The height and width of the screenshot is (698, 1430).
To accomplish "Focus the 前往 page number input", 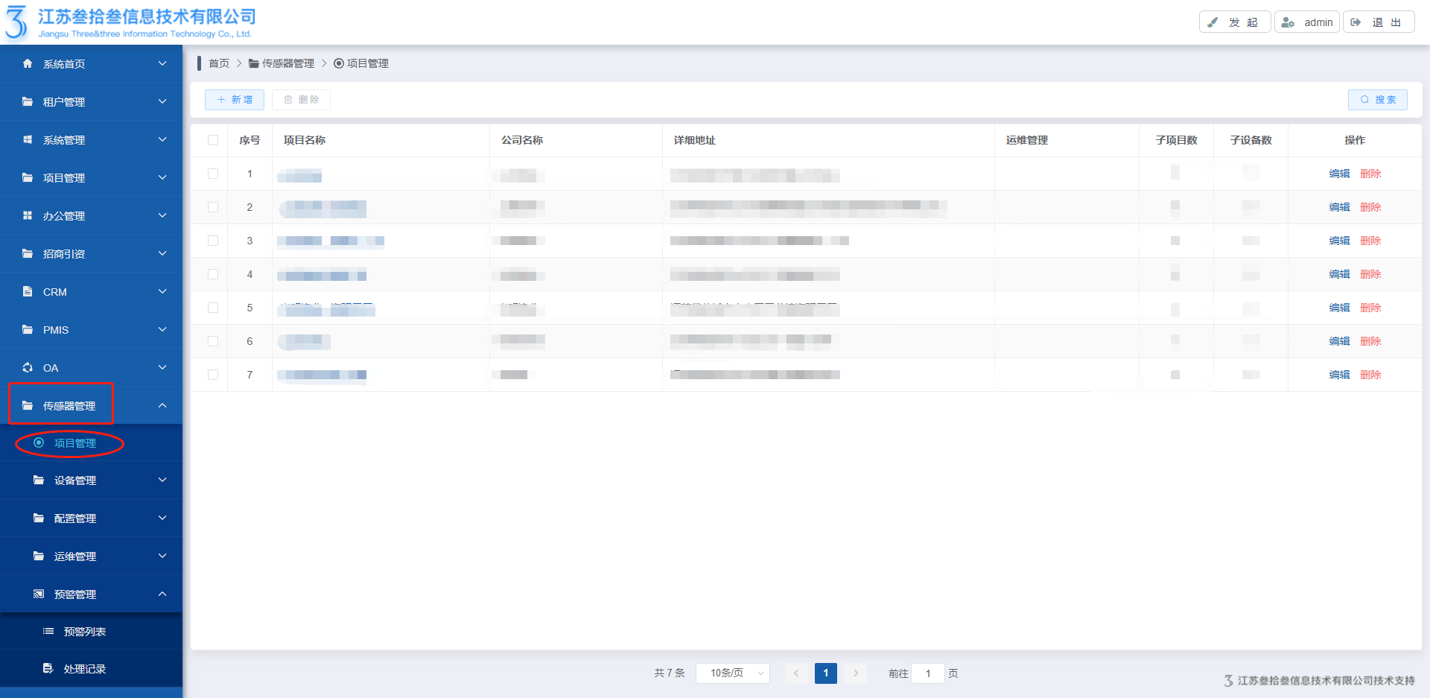I will coord(928,673).
